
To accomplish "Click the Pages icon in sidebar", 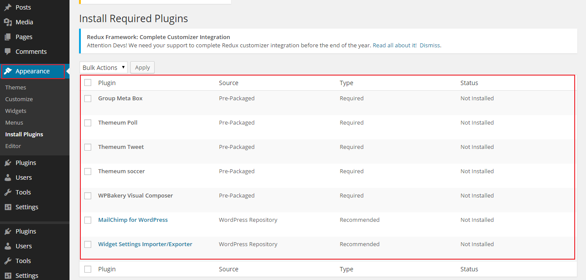I will coord(8,37).
